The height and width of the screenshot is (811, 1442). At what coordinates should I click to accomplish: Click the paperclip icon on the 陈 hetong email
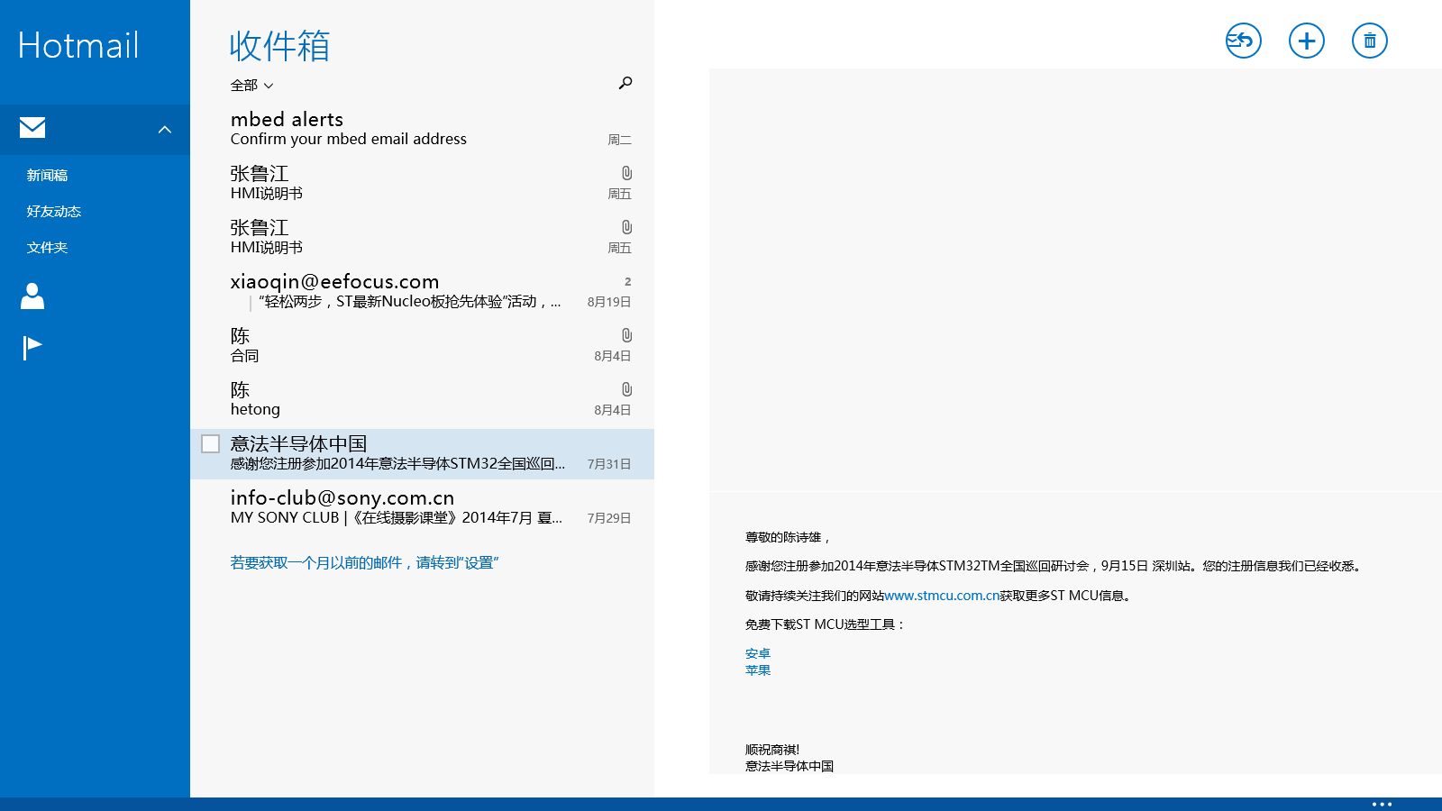coord(626,389)
